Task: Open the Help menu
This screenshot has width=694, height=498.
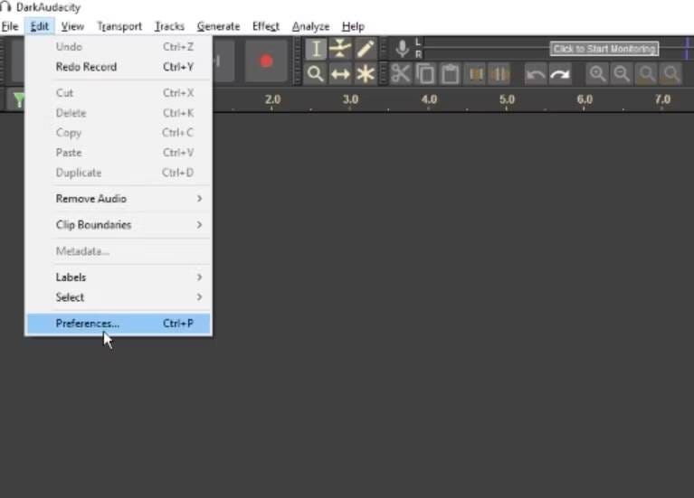Action: pyautogui.click(x=353, y=26)
